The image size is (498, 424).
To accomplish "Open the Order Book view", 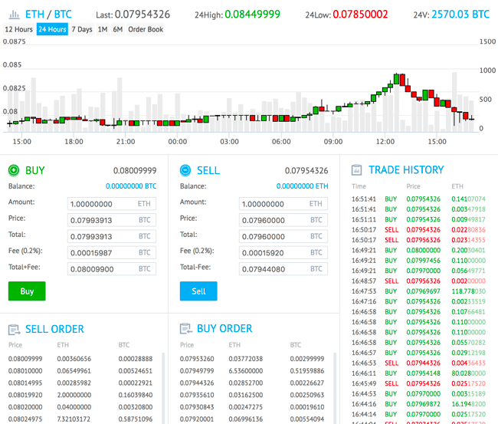I will [x=146, y=29].
